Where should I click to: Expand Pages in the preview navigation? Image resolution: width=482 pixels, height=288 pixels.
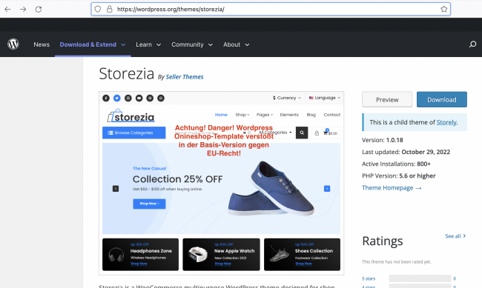[x=265, y=115]
